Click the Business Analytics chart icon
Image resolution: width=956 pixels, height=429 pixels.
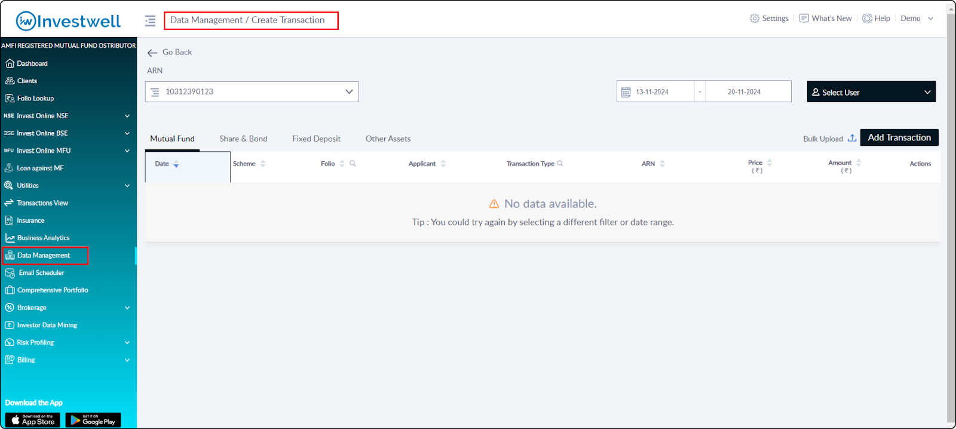pyautogui.click(x=10, y=238)
